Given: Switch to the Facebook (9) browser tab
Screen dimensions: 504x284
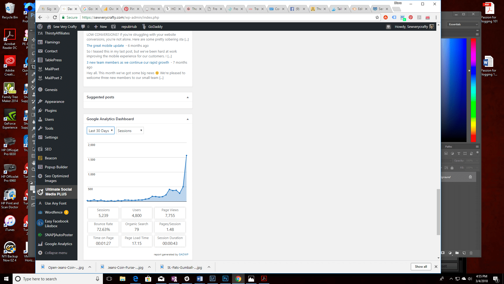Looking at the screenshot, I should [x=297, y=9].
